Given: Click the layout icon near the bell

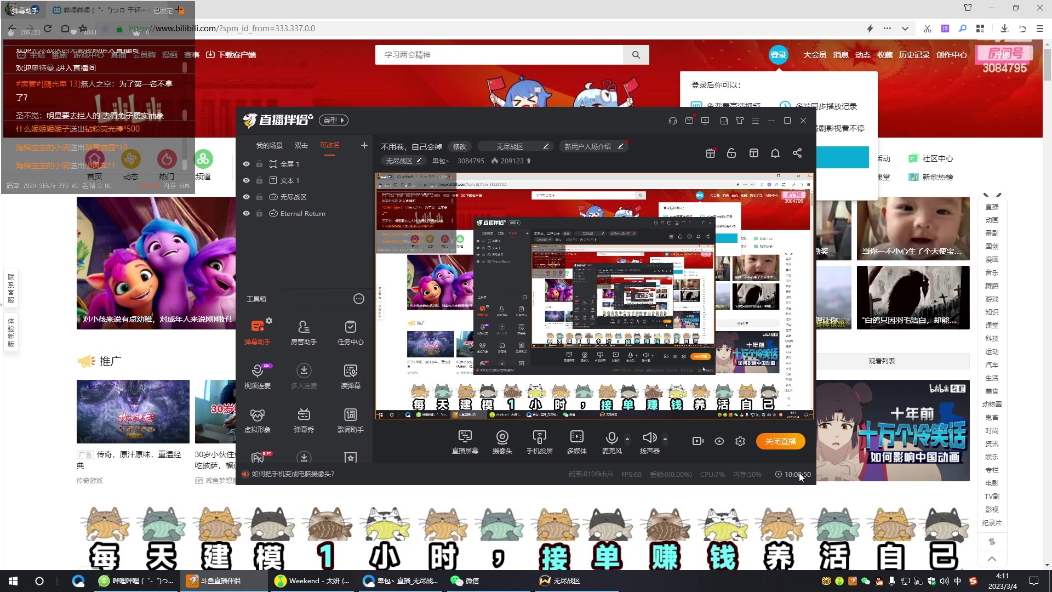Looking at the screenshot, I should (754, 153).
